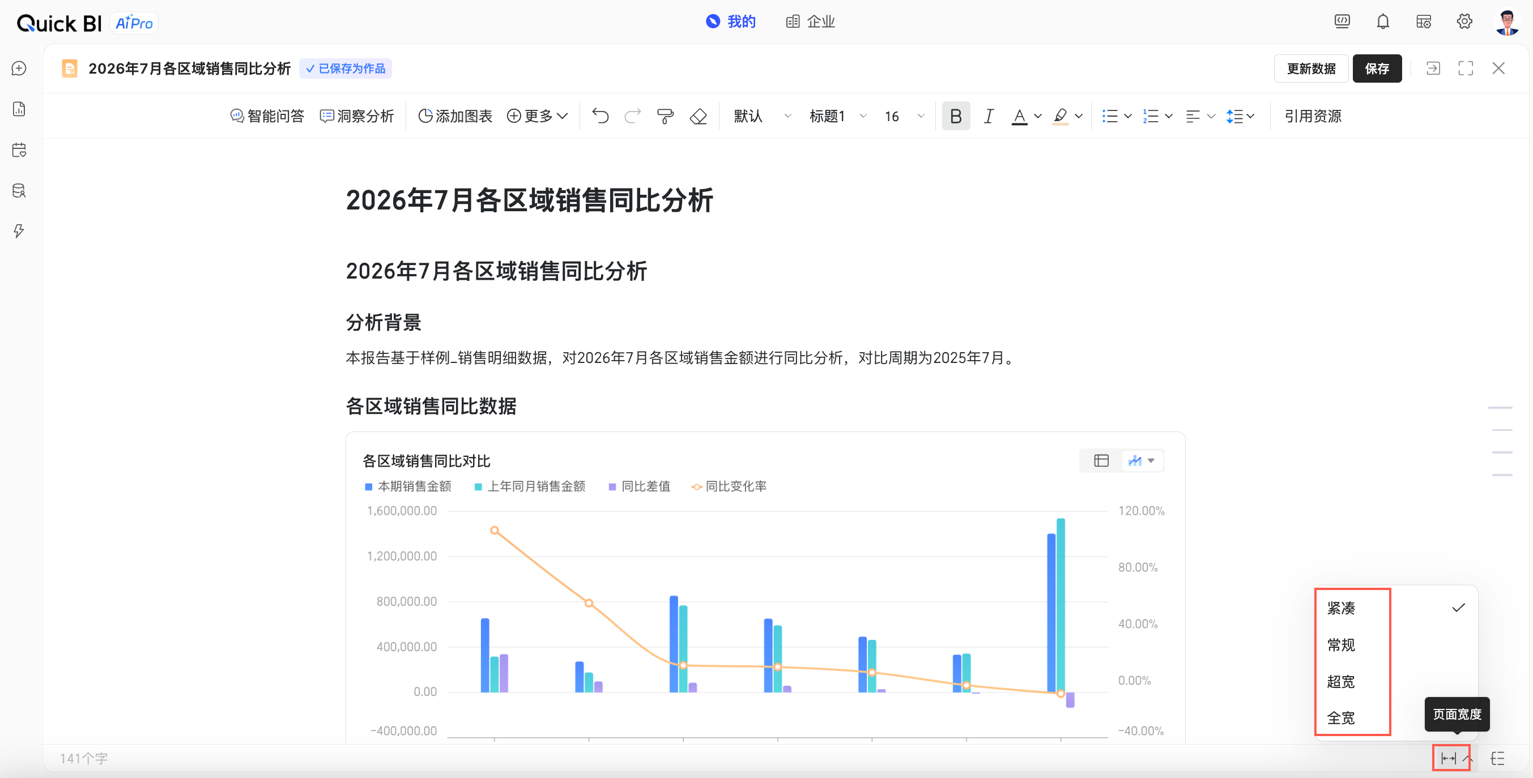1533x778 pixels.
Task: Expand bulleted list options arrow
Action: [x=1128, y=116]
